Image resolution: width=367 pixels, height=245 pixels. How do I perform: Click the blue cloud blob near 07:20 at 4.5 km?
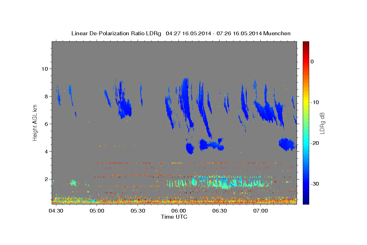(x=286, y=144)
